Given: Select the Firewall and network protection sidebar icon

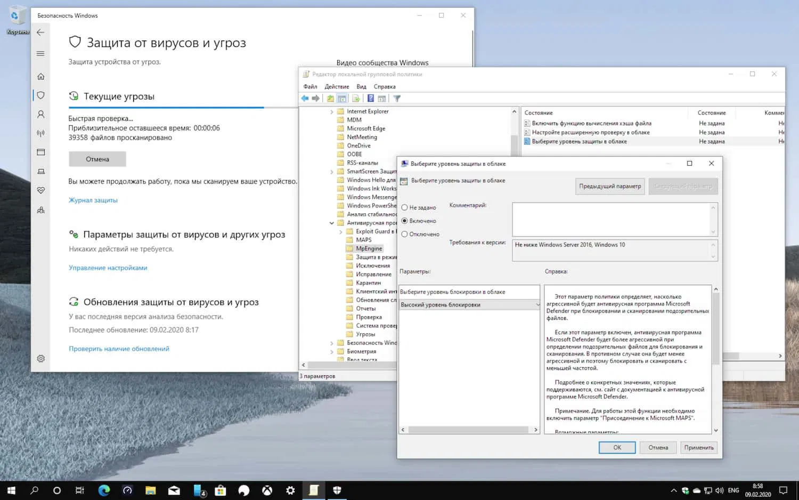Looking at the screenshot, I should pos(40,133).
